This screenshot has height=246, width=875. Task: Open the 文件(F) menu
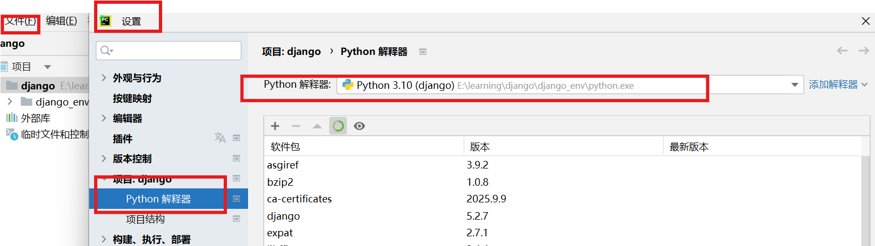tap(21, 21)
